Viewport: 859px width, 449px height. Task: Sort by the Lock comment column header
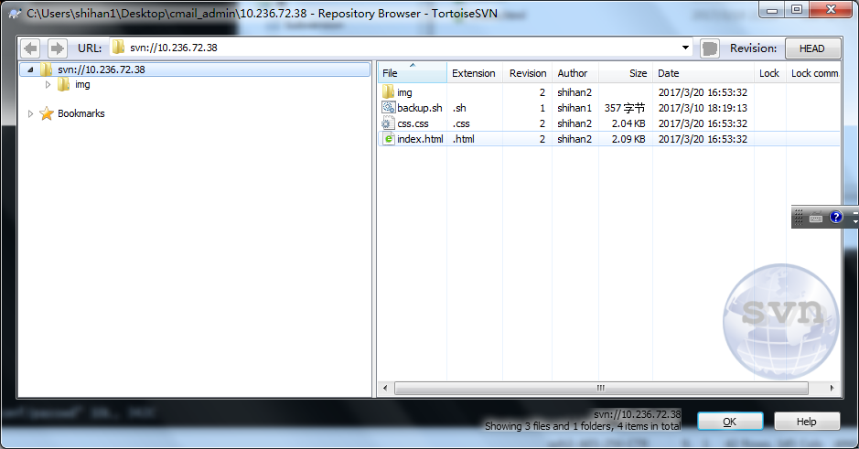click(813, 73)
